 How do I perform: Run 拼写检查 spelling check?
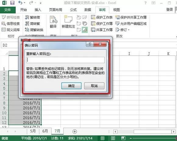click(11, 17)
